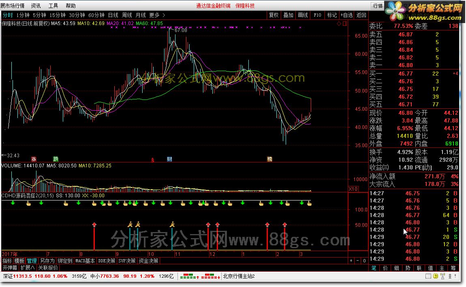Image resolution: width=466 pixels, height=287 pixels.
Task: Select the 周线 weekly chart period
Action: pos(127,15)
